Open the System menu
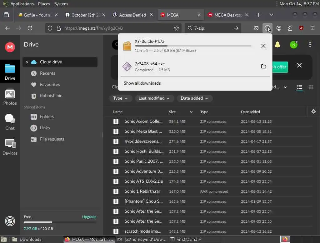Screen dimensions: 320x243 click(61, 4)
